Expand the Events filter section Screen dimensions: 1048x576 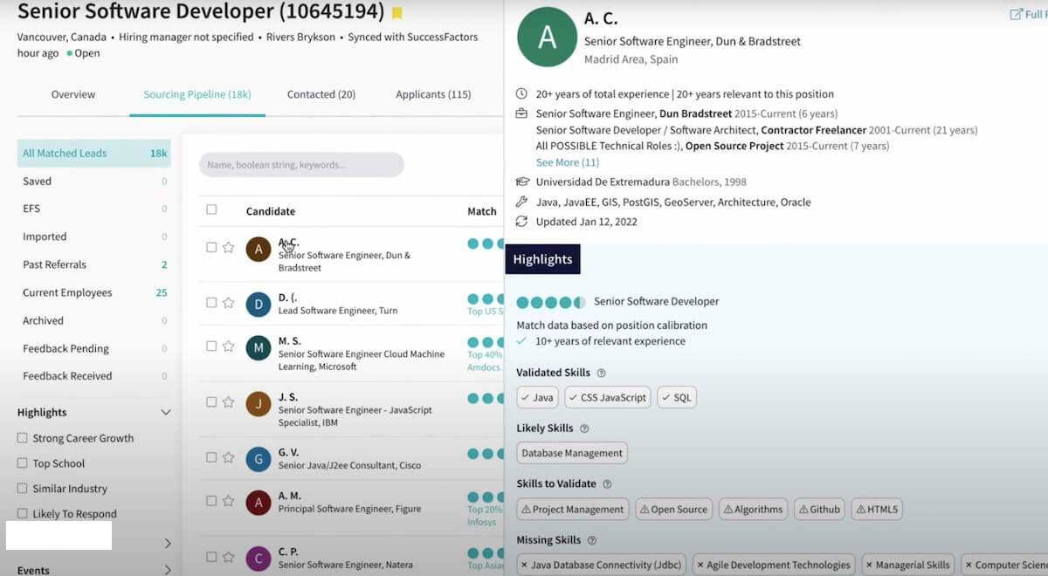pyautogui.click(x=168, y=570)
